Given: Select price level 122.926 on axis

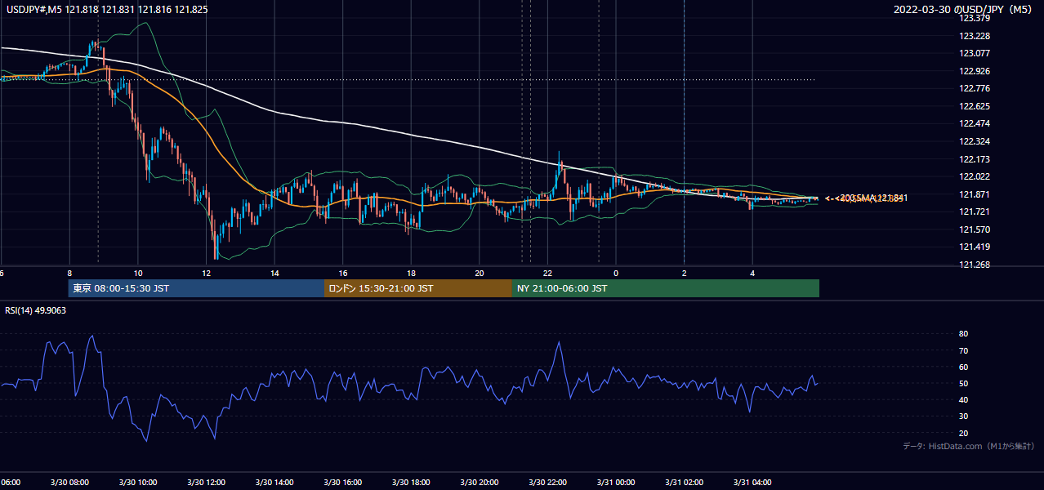Looking at the screenshot, I should pyautogui.click(x=974, y=71).
